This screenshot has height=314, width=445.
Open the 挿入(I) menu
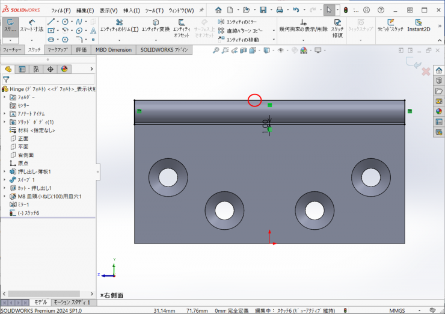pos(131,10)
